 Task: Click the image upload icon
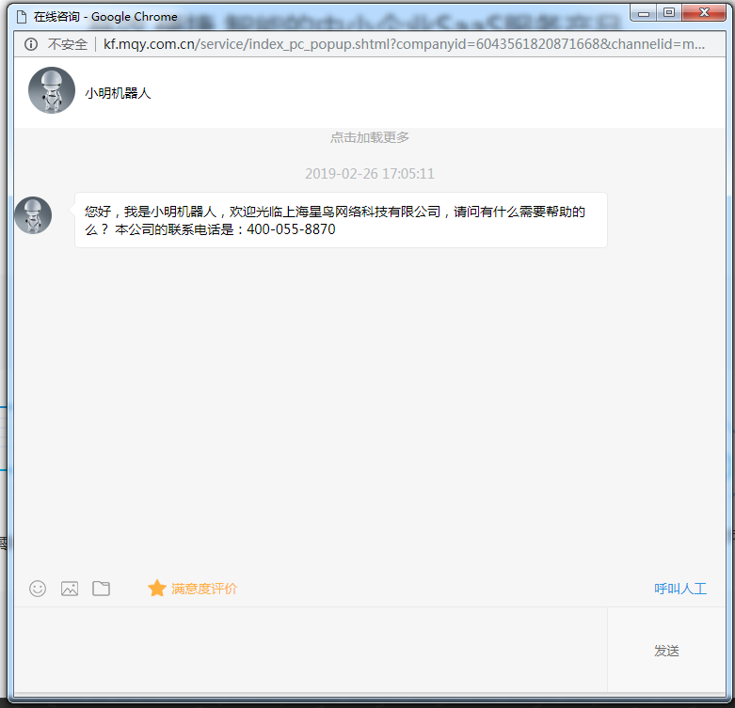70,589
